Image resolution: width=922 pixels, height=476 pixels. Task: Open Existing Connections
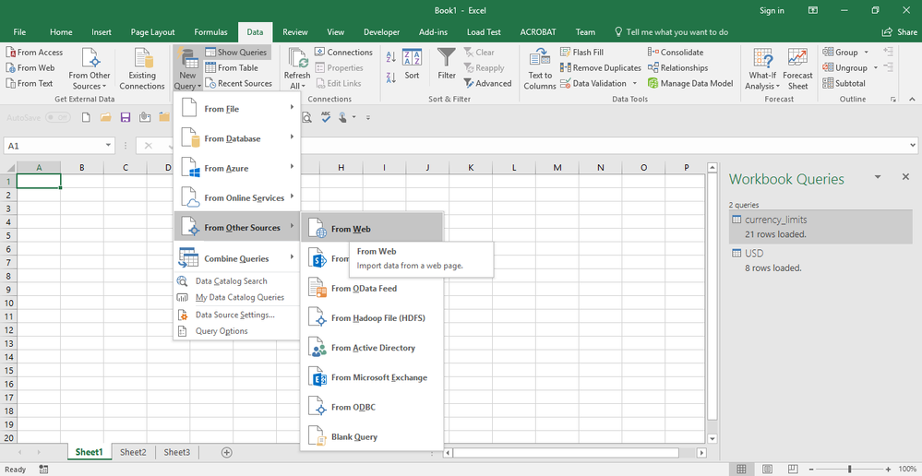point(142,69)
